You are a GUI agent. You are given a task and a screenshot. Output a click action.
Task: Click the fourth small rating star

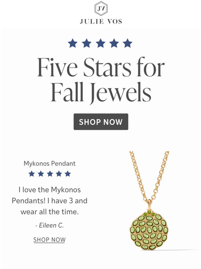(59, 174)
